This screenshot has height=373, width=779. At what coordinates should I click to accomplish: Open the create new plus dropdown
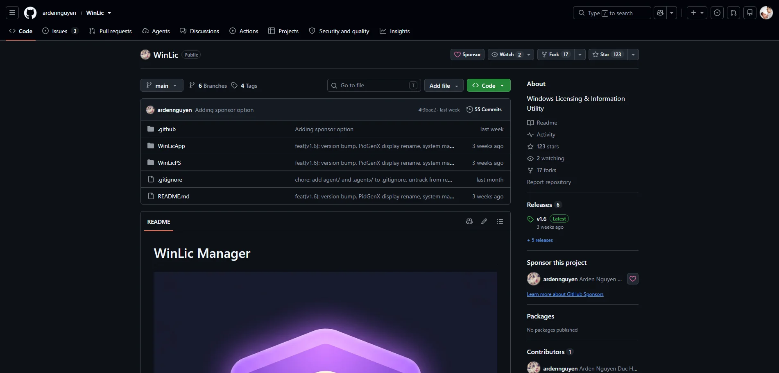pos(697,13)
